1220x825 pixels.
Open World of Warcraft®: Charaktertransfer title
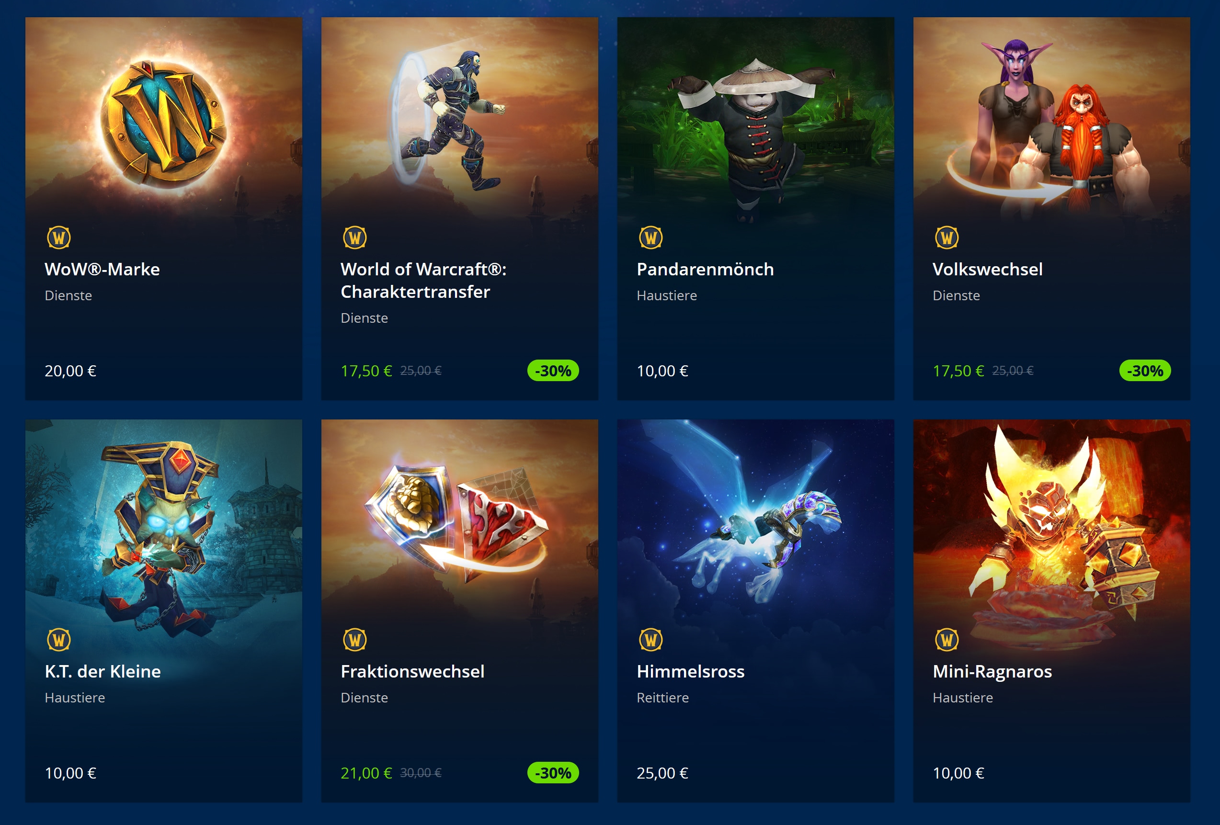(423, 280)
